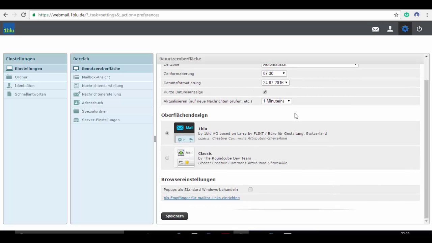This screenshot has width=432, height=243.
Task: Open the browser profile avatar icon
Action: pyautogui.click(x=417, y=15)
